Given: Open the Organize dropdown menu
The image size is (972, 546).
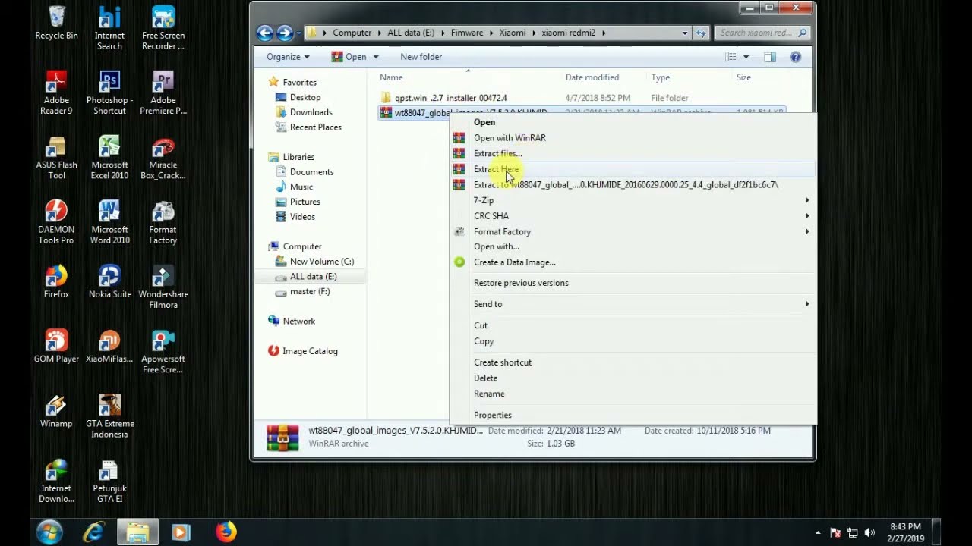Looking at the screenshot, I should pyautogui.click(x=288, y=57).
